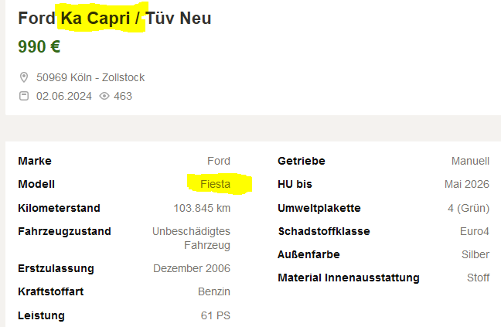The height and width of the screenshot is (327, 501).
Task: Click the 4 (Grün) Umweltplakette value
Action: [x=468, y=208]
